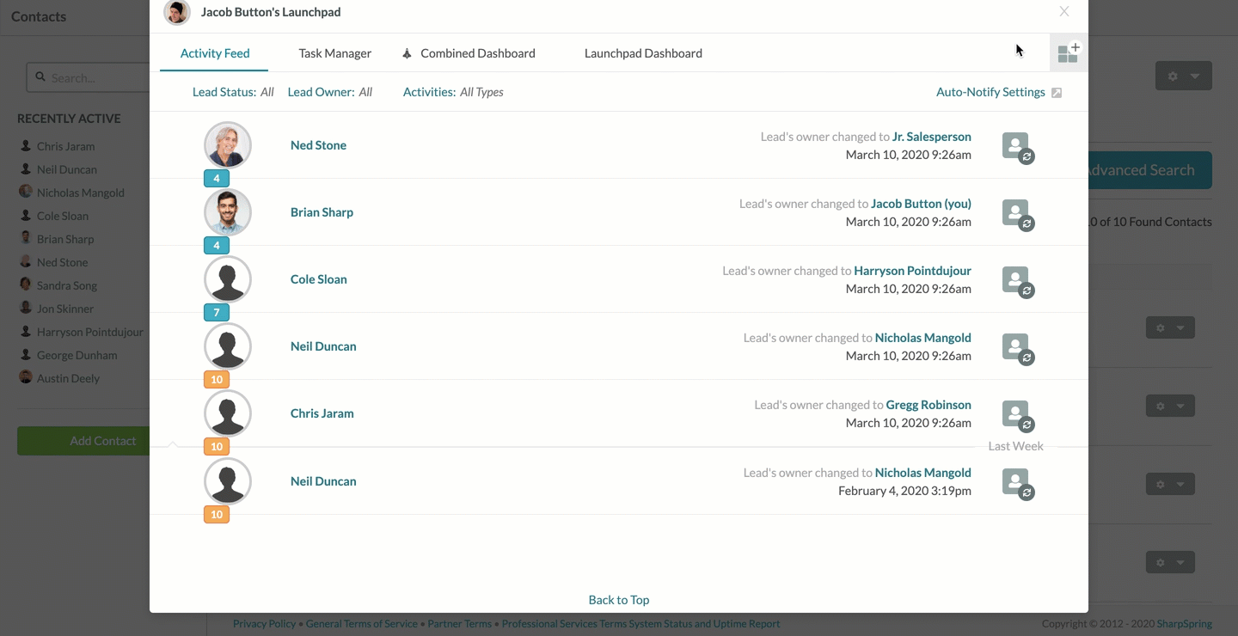Select Jon Skinner in the Recently Active list
The height and width of the screenshot is (636, 1238).
(x=65, y=309)
